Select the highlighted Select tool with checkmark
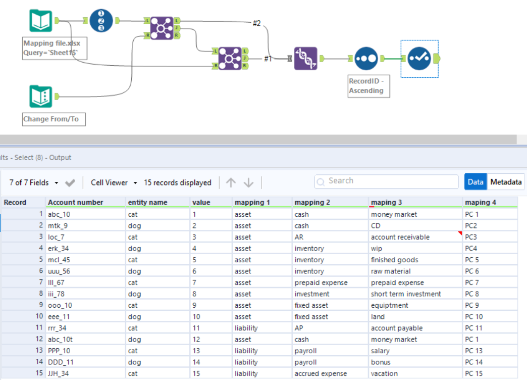 [x=419, y=60]
